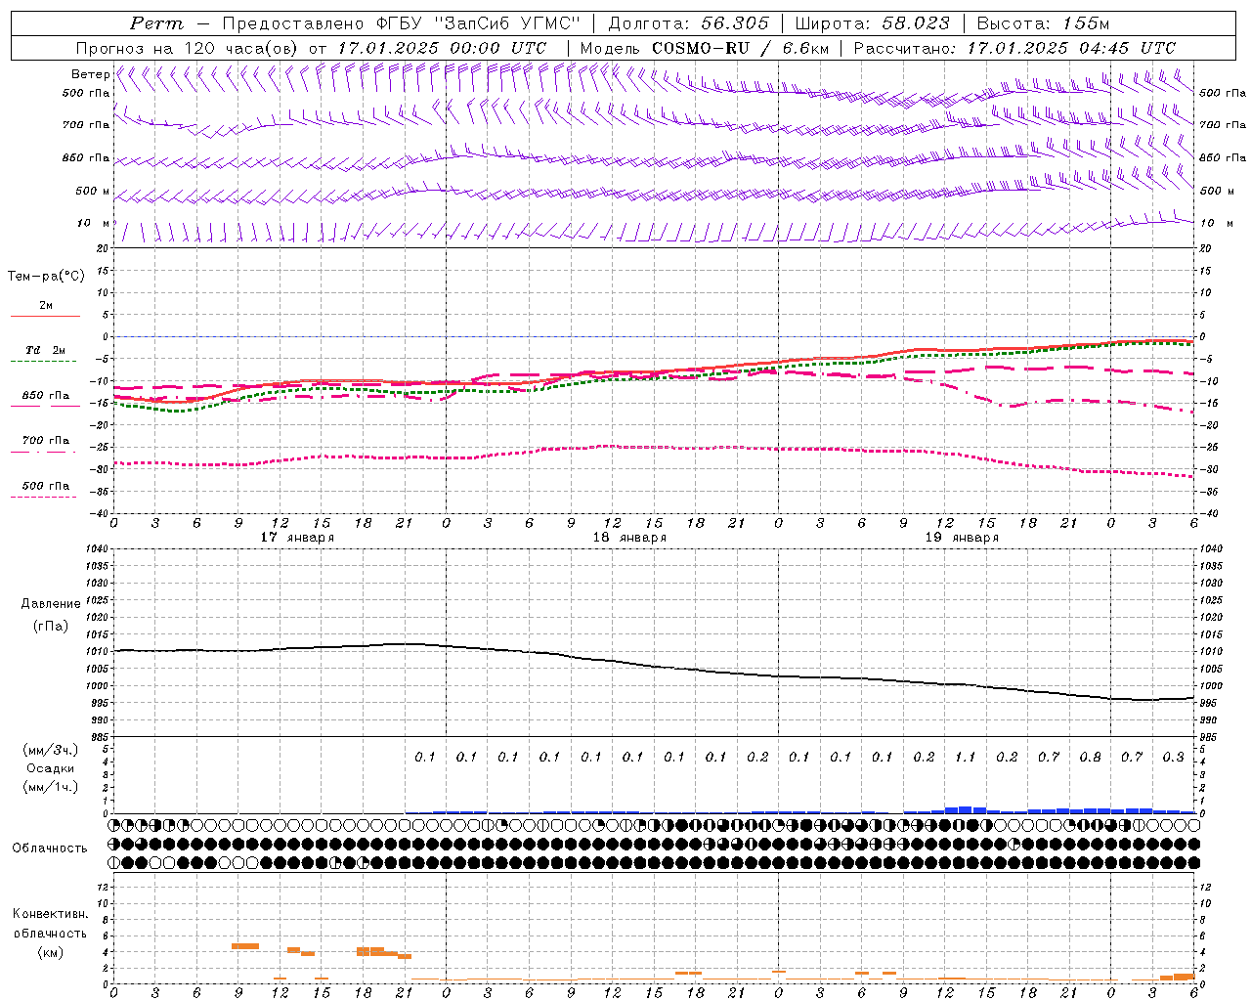The height and width of the screenshot is (1001, 1251).
Task: Click the "Осадки" precipitation label
Action: (51, 768)
